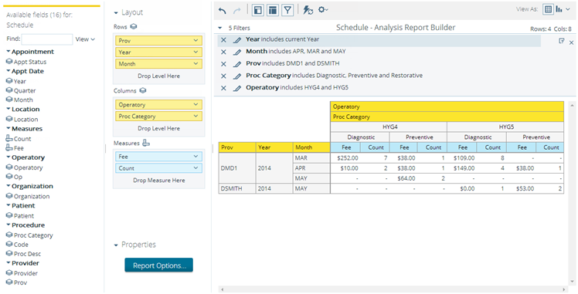The width and height of the screenshot is (578, 294).
Task: Remove the Year filter with its X
Action: tap(223, 39)
